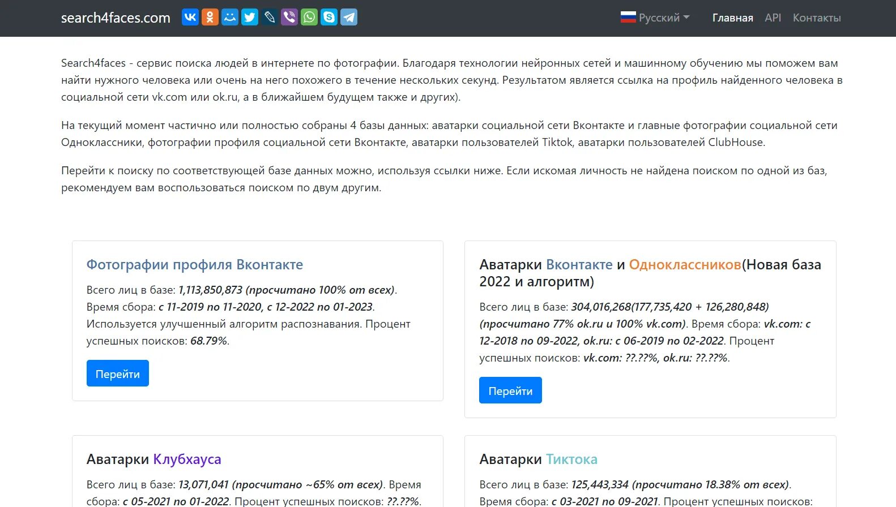Open the Контакты nav item
This screenshot has width=896, height=507.
click(x=817, y=18)
